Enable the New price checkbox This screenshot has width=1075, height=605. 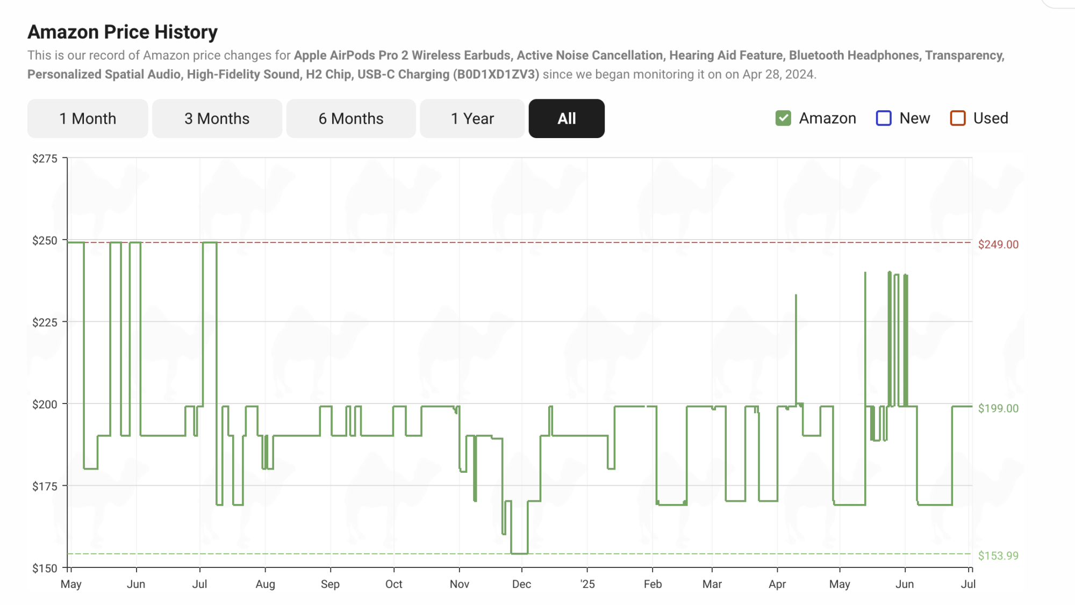pyautogui.click(x=884, y=118)
